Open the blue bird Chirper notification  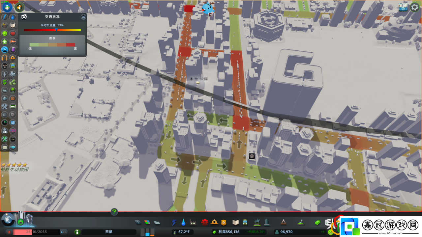[208, 8]
